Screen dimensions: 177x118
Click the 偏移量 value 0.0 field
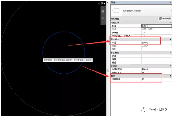tap(157, 33)
